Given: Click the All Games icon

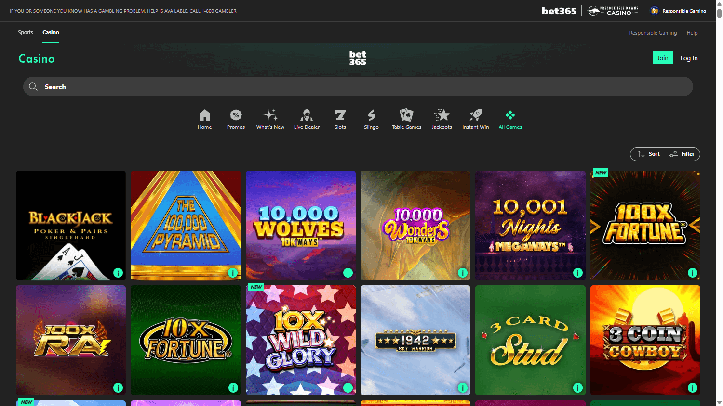Looking at the screenshot, I should pos(510,115).
